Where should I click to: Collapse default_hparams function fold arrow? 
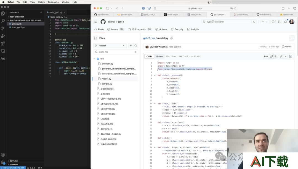(155, 75)
